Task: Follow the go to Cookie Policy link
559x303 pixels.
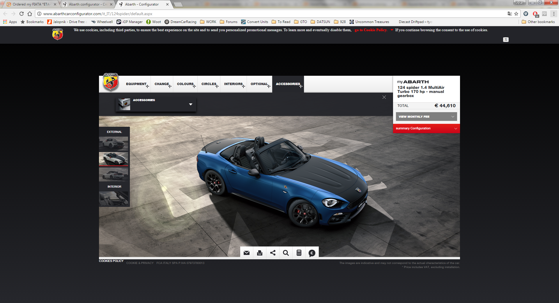Action: (371, 30)
